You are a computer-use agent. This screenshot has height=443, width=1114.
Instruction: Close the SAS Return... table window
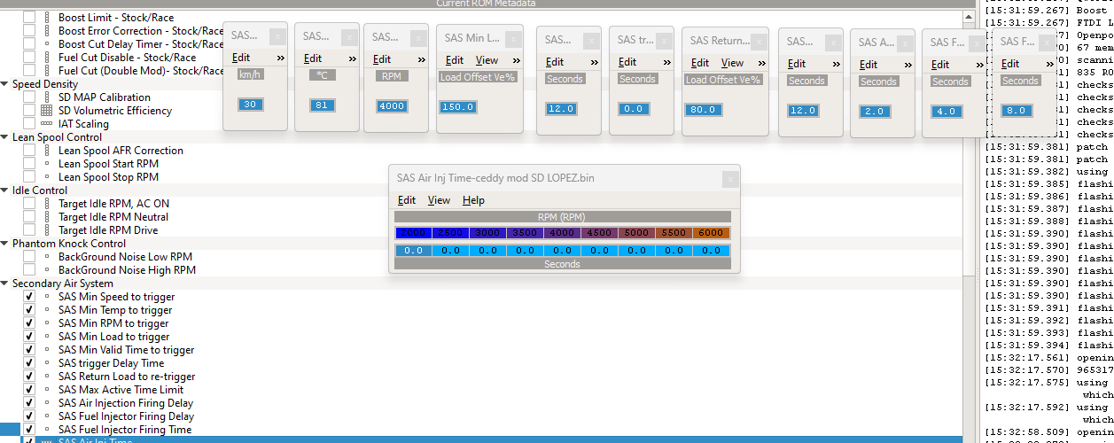[x=758, y=41]
